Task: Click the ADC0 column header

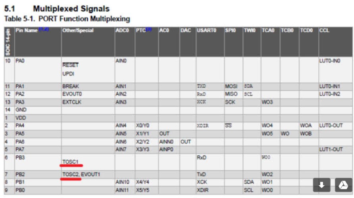Action: click(x=122, y=30)
